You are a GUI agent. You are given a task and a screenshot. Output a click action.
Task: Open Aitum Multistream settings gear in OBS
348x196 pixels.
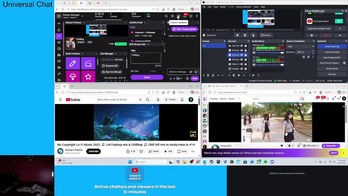[312, 35]
